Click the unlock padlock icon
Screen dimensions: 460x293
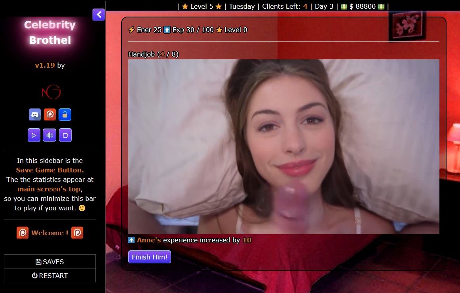(65, 114)
